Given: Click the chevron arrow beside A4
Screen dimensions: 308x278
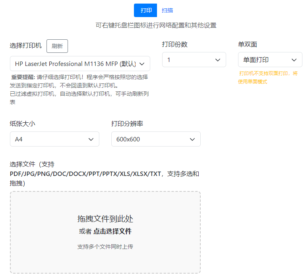Looking at the screenshot, I should (x=91, y=139).
